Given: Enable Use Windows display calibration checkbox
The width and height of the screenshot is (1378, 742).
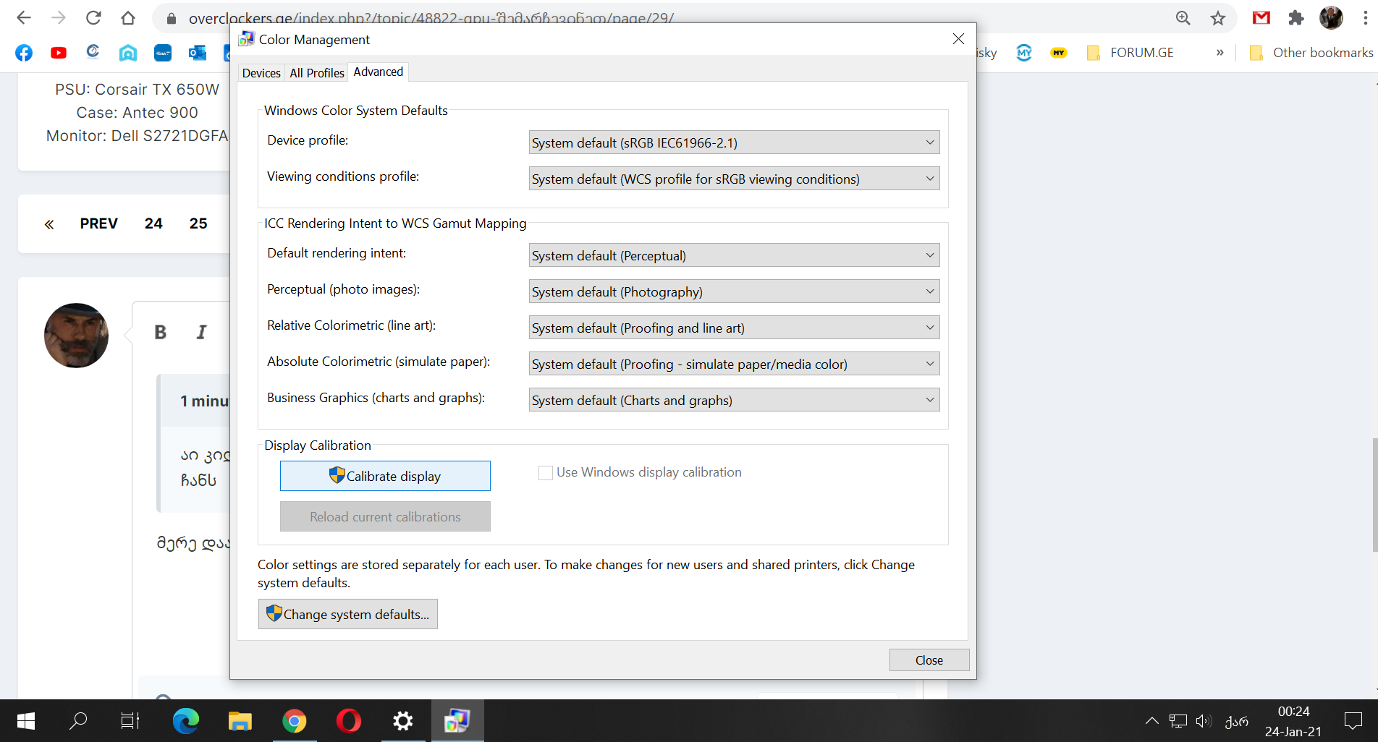Looking at the screenshot, I should pyautogui.click(x=546, y=473).
